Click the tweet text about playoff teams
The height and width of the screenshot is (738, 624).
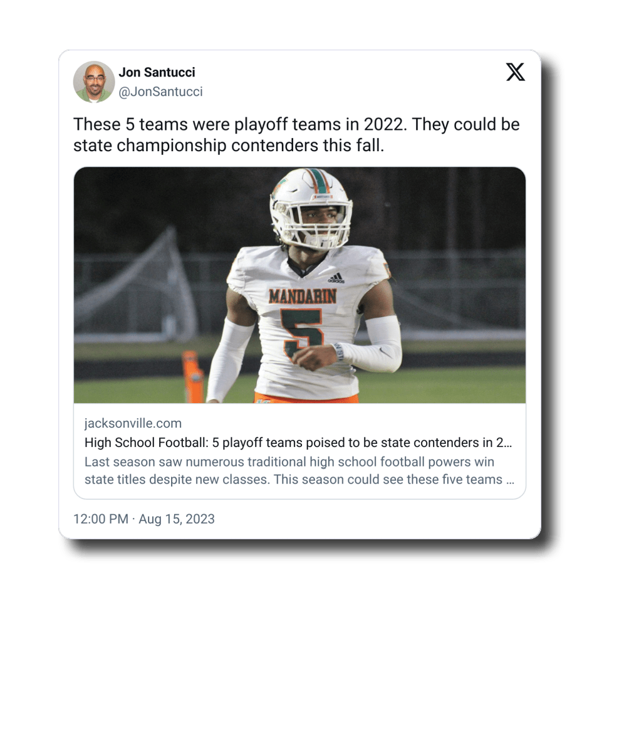(x=296, y=135)
